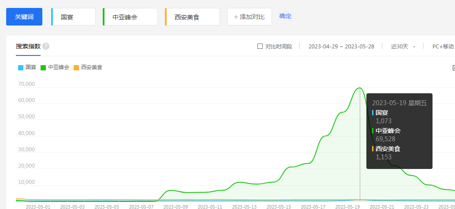This screenshot has width=455, height=209.
Task: Click the peak point of the green curve
Action: (360, 88)
